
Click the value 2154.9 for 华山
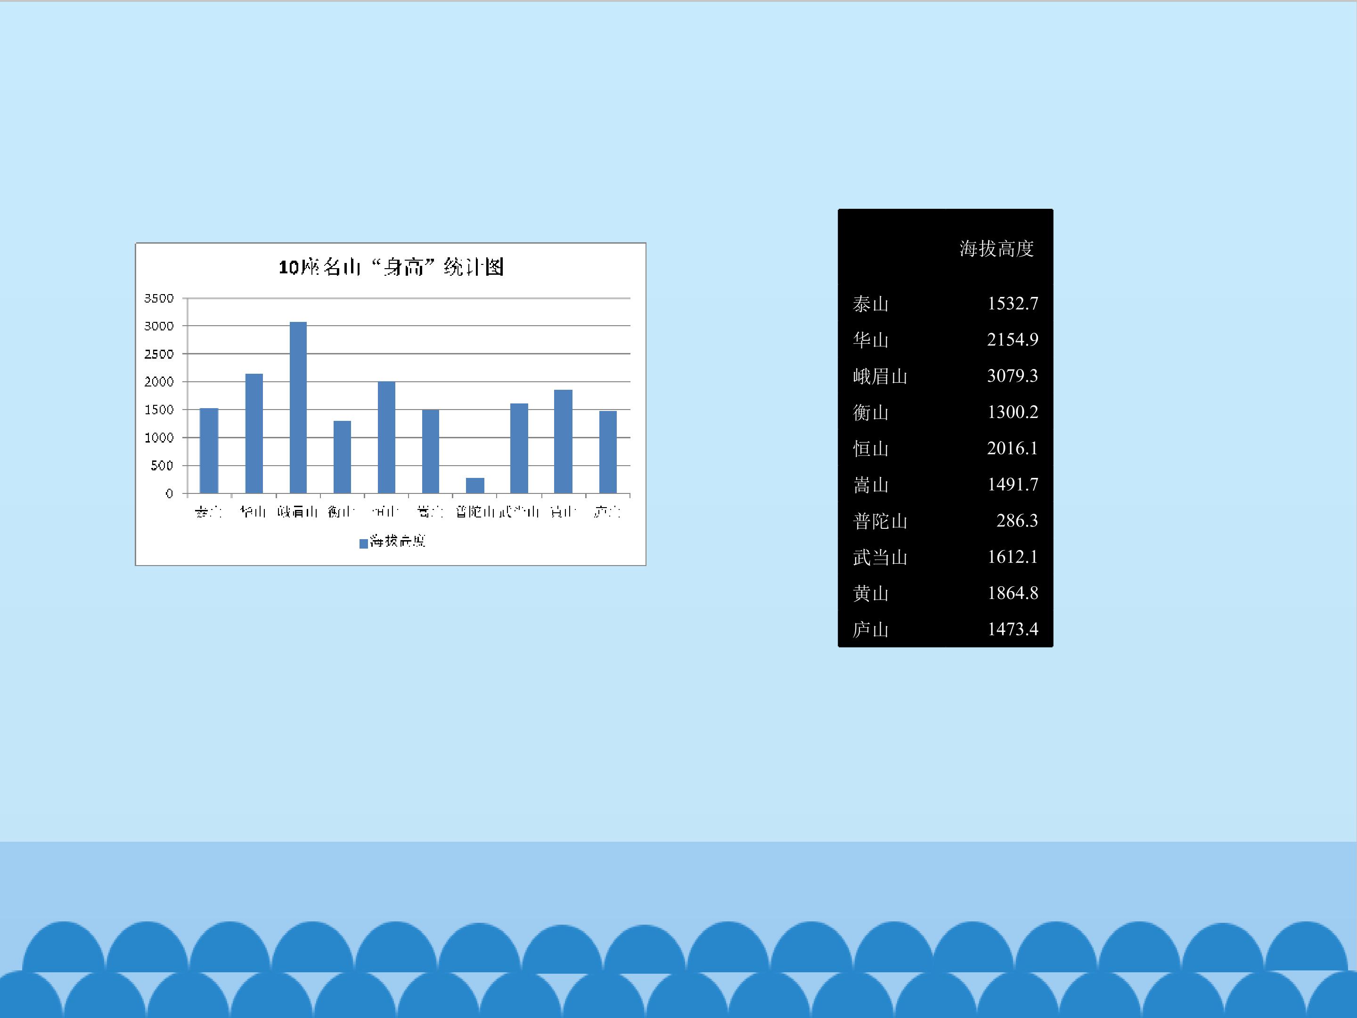coord(1012,339)
